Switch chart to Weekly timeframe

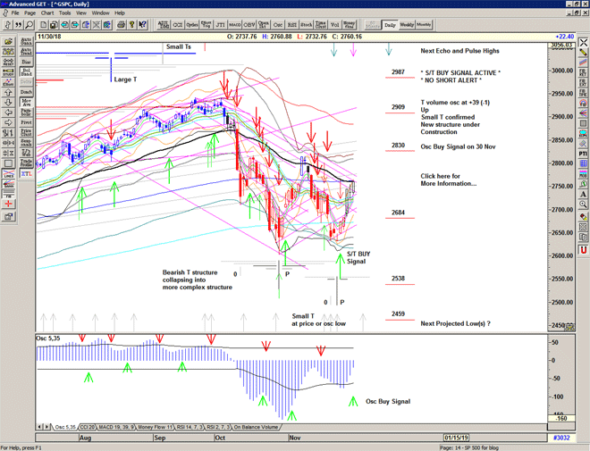406,25
